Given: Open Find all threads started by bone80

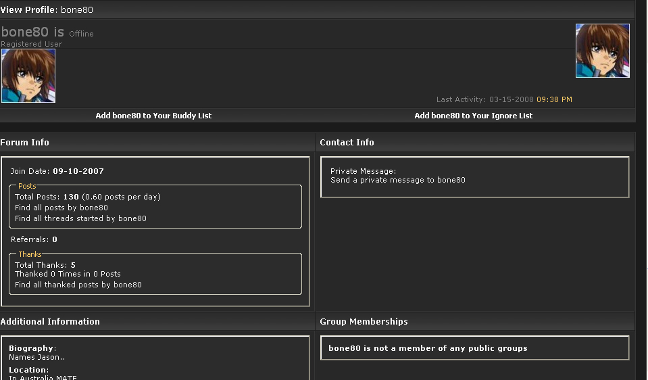Looking at the screenshot, I should coord(80,218).
